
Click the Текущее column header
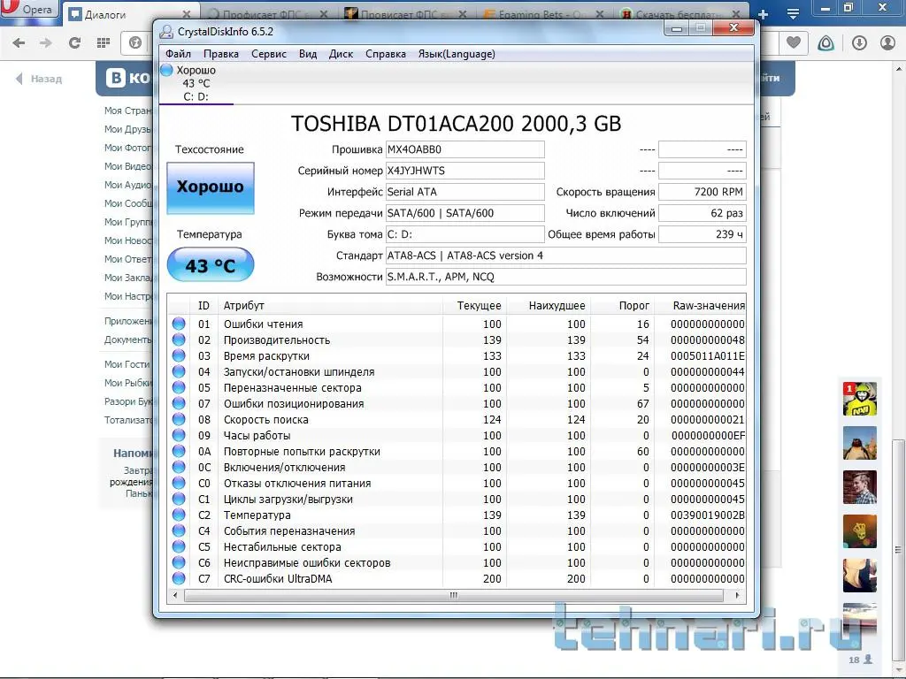[x=474, y=305]
